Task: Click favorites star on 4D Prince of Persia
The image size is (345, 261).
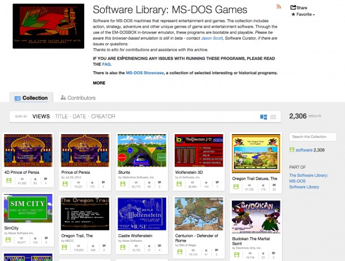Action: 35,179
